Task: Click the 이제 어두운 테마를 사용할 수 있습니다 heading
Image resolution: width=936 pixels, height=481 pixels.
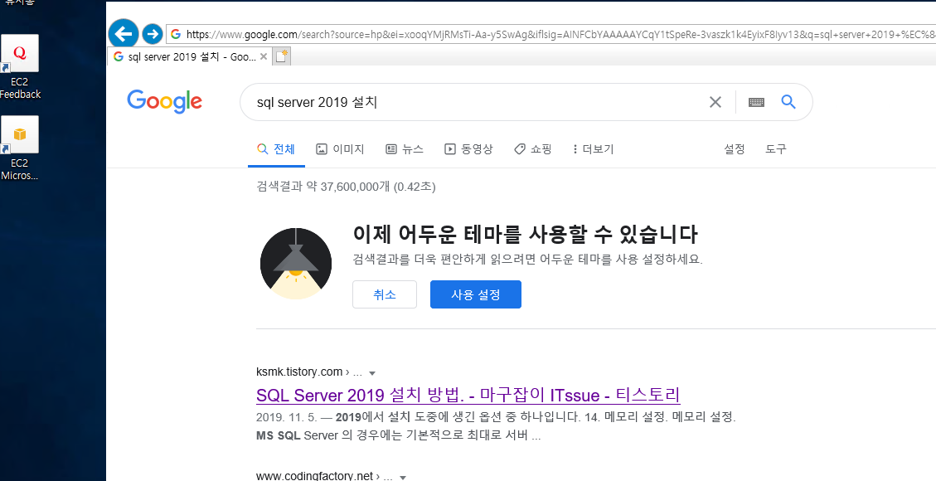Action: (x=526, y=235)
